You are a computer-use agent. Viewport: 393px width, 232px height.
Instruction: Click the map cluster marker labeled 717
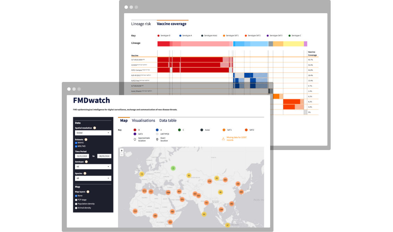[151, 192]
